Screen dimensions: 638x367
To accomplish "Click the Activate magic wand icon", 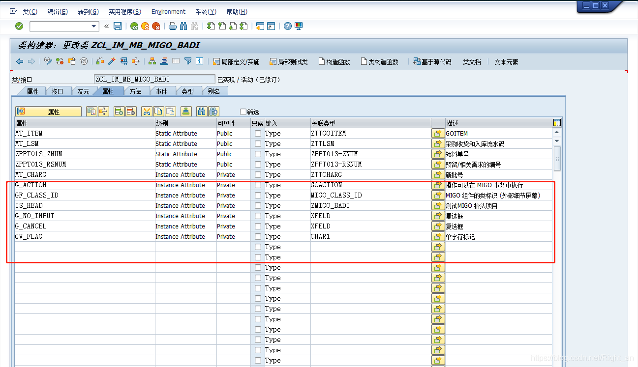I will point(112,61).
